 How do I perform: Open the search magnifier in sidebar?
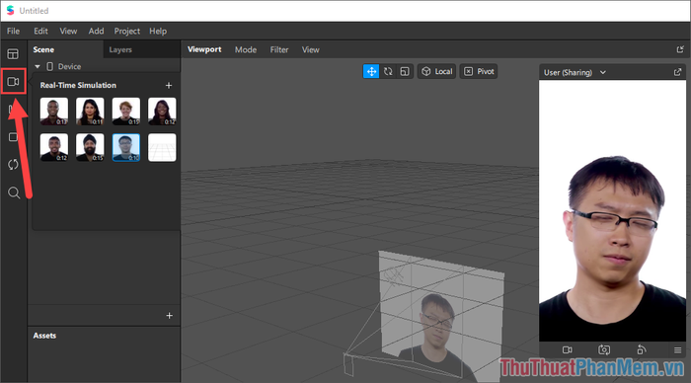pyautogui.click(x=14, y=192)
